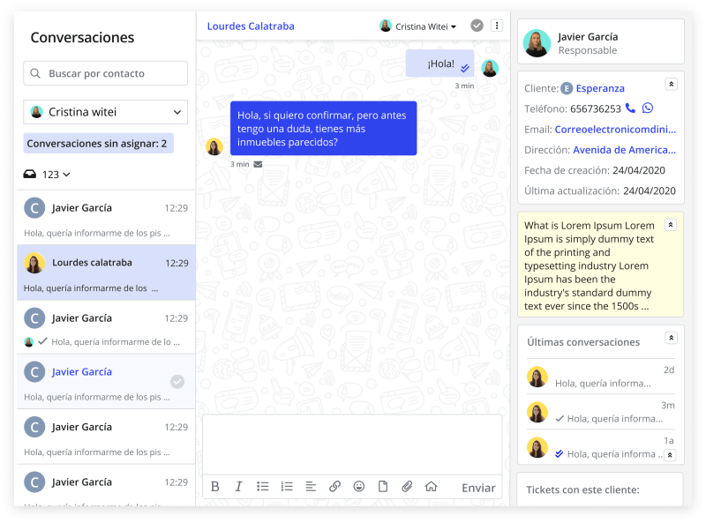
Task: Open the Cristina witei agent dropdown
Action: [x=105, y=112]
